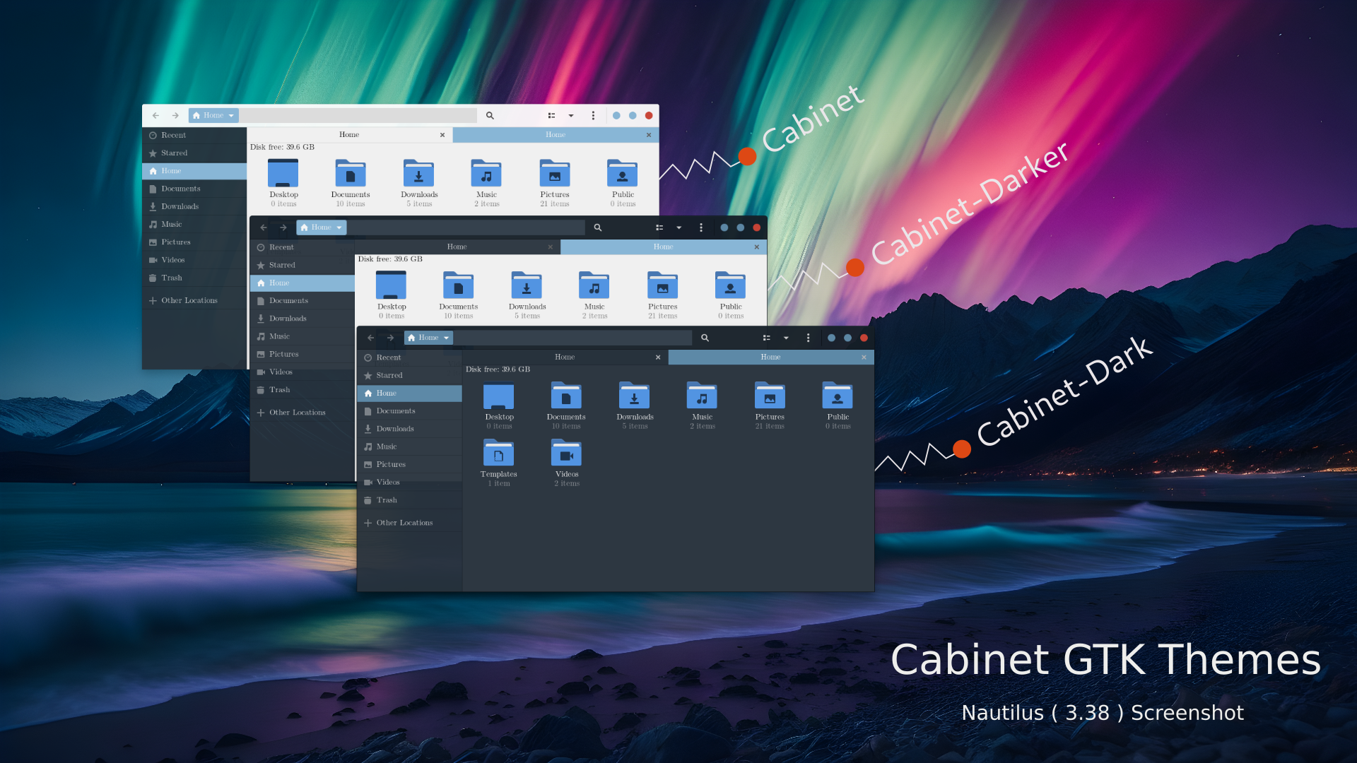Screen dimensions: 1357x763
Task: Go back in the Cabinet-Darker window
Action: 263,227
